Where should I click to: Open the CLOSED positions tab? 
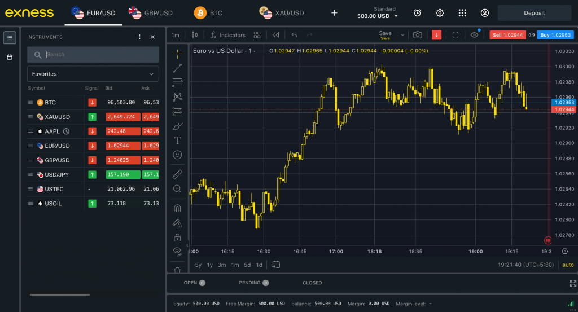tap(312, 283)
